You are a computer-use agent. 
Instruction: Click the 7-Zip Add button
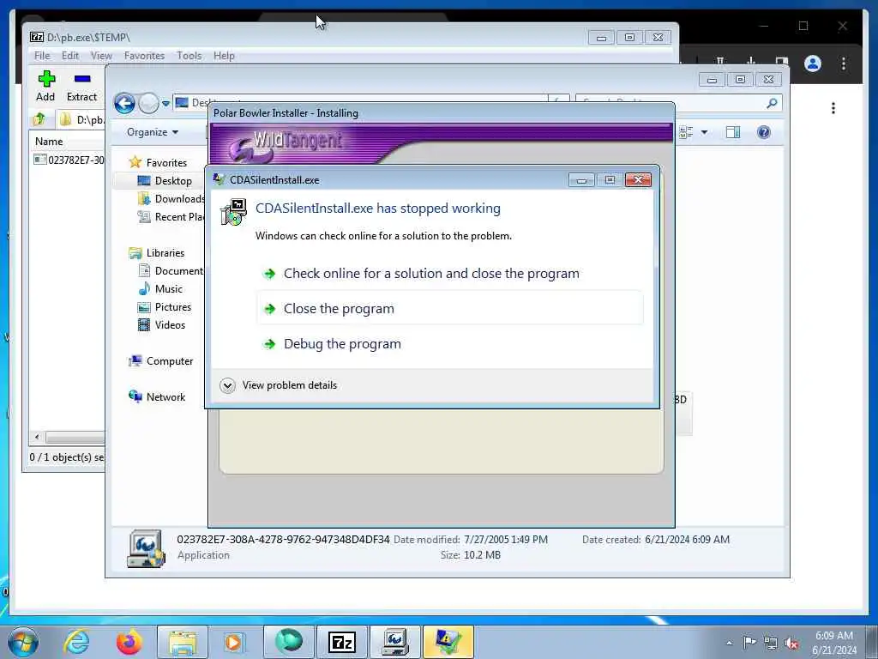tap(46, 87)
